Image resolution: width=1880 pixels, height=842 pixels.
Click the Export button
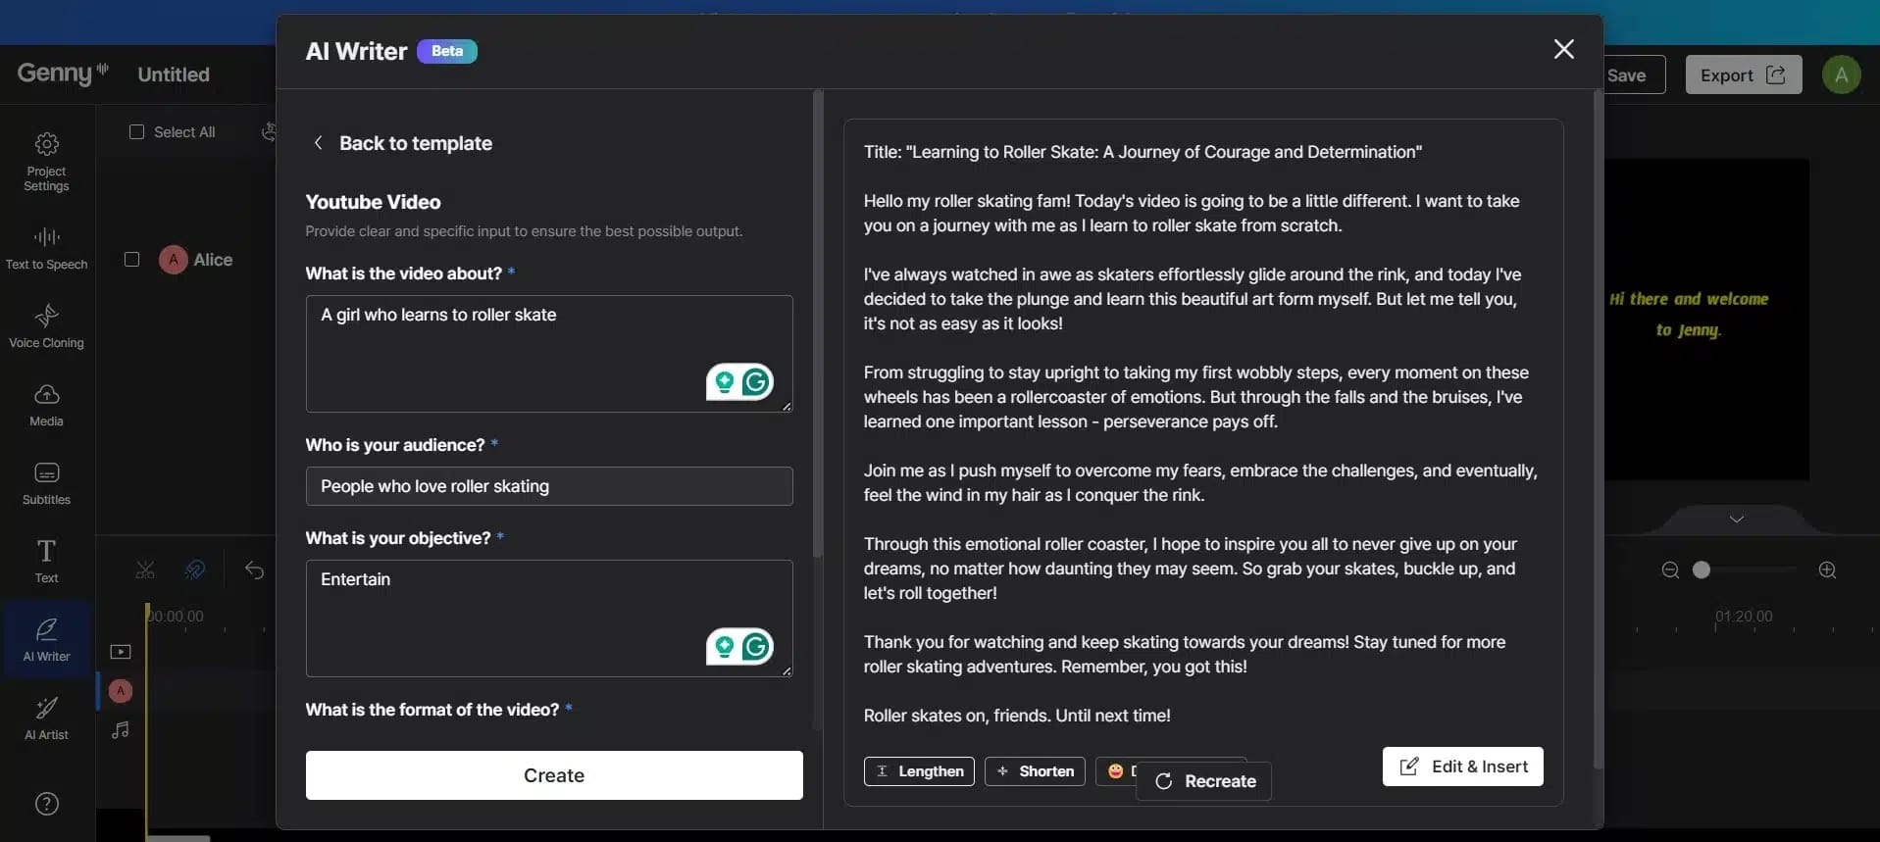pos(1743,74)
